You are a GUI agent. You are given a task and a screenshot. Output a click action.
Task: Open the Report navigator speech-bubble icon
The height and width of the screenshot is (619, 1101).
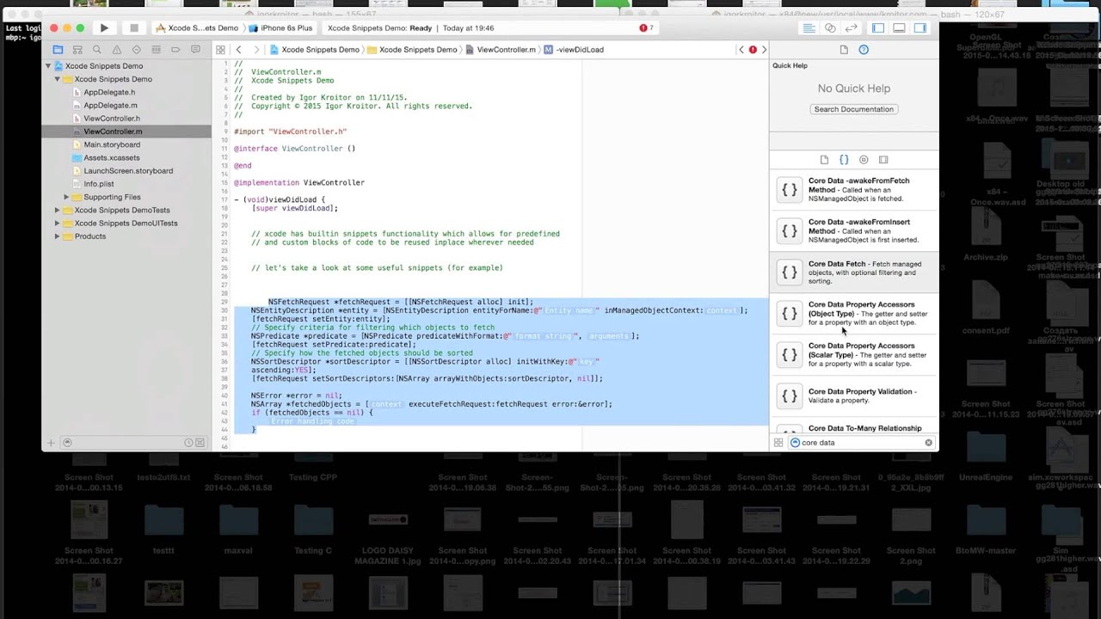coord(196,50)
